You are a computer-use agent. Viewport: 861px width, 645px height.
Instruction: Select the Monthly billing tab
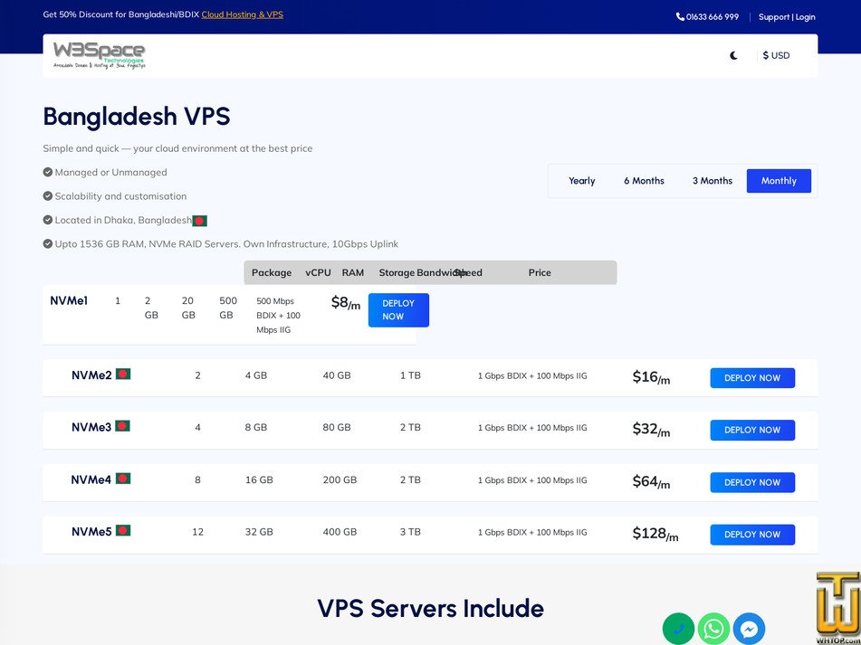779,181
